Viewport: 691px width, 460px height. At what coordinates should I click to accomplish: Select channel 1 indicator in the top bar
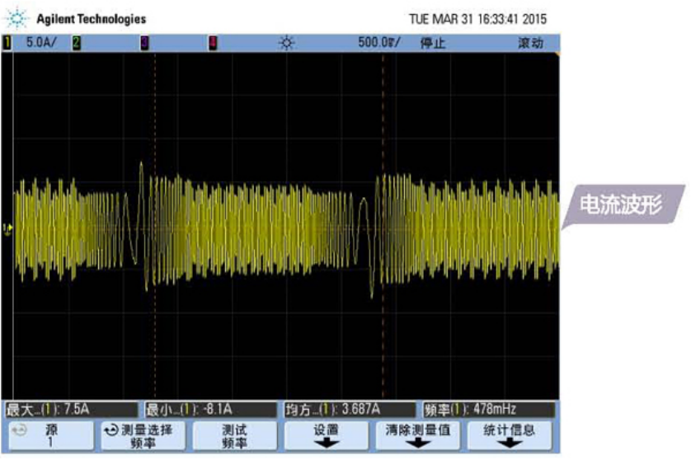click(x=8, y=44)
